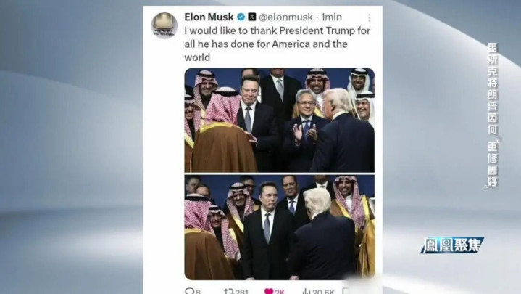Open the @elonmusk handle link
This screenshot has width=521, height=294.
(x=285, y=17)
